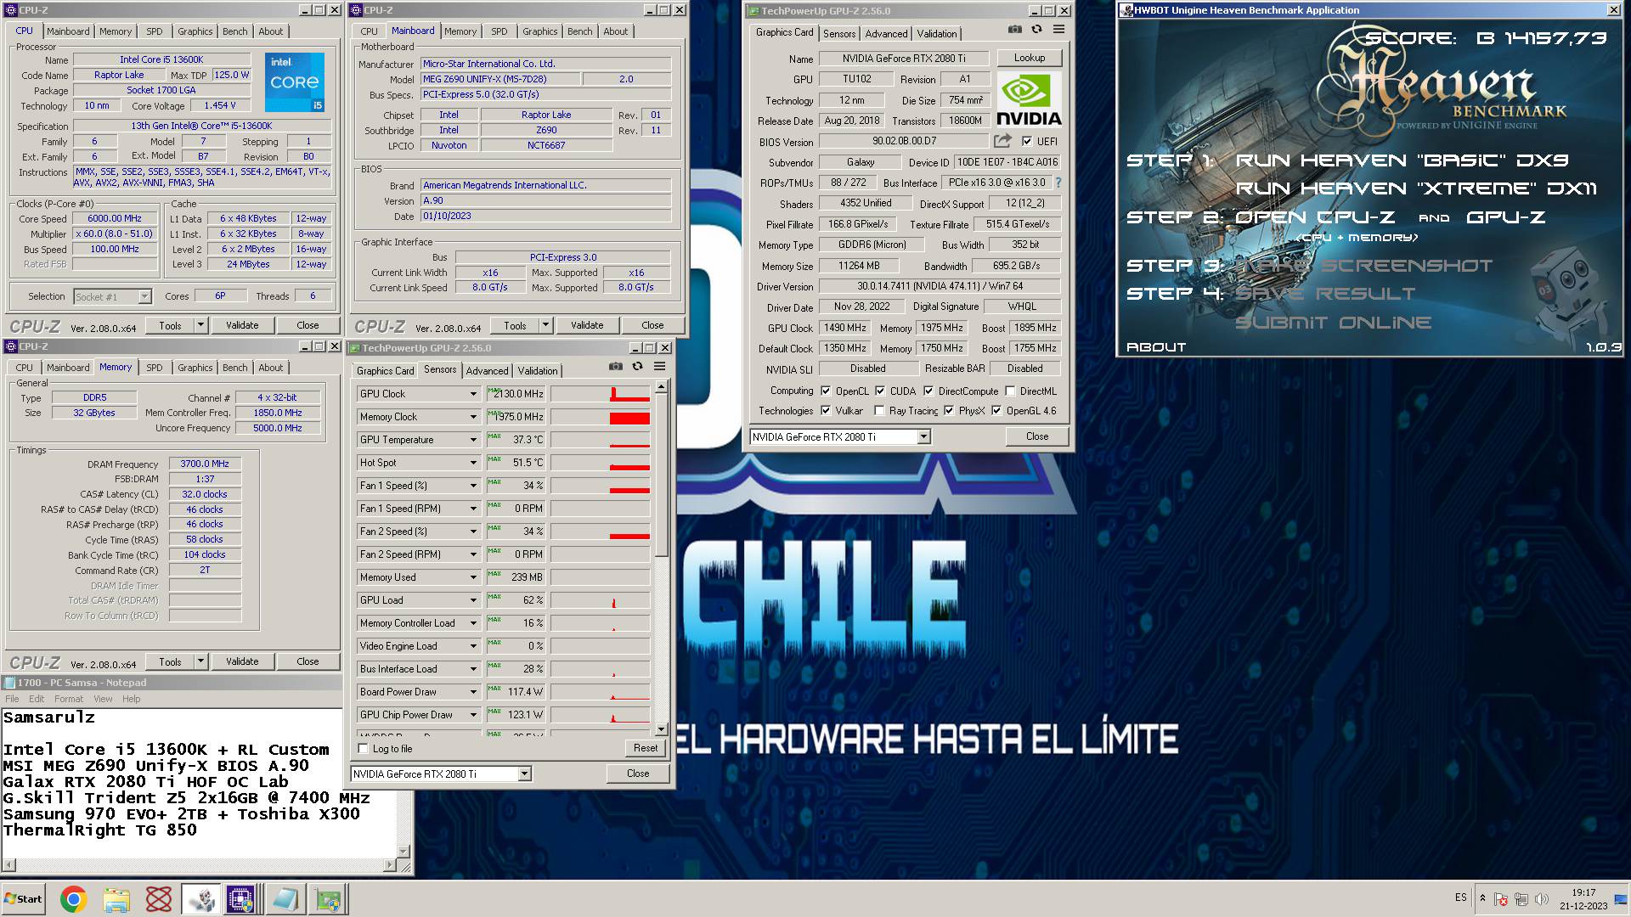The width and height of the screenshot is (1631, 917).
Task: Toggle the CUDA checkbox
Action: tap(880, 391)
